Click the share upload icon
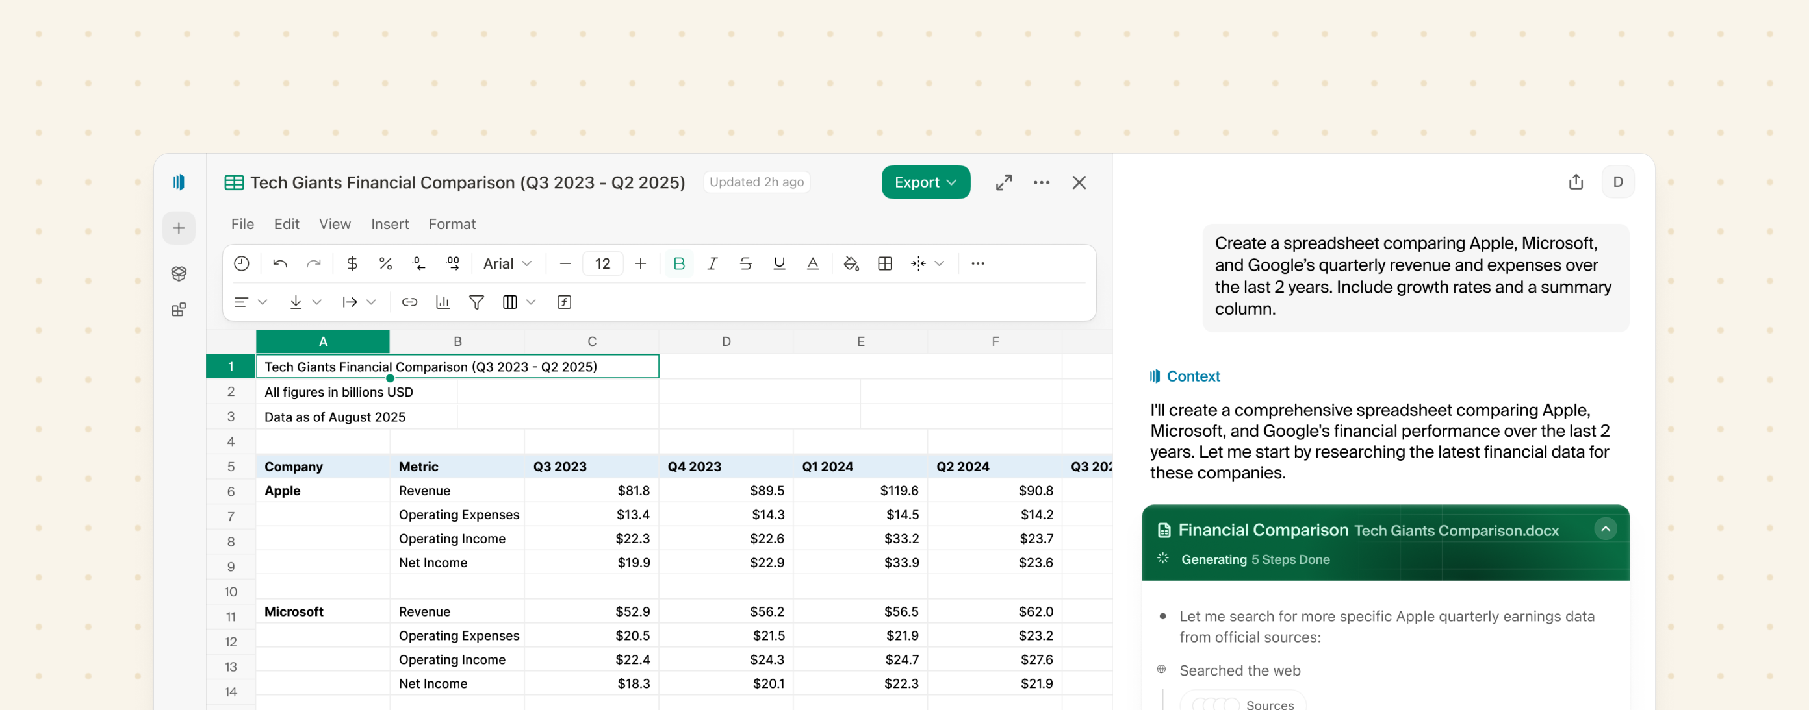This screenshot has width=1809, height=710. click(1576, 182)
